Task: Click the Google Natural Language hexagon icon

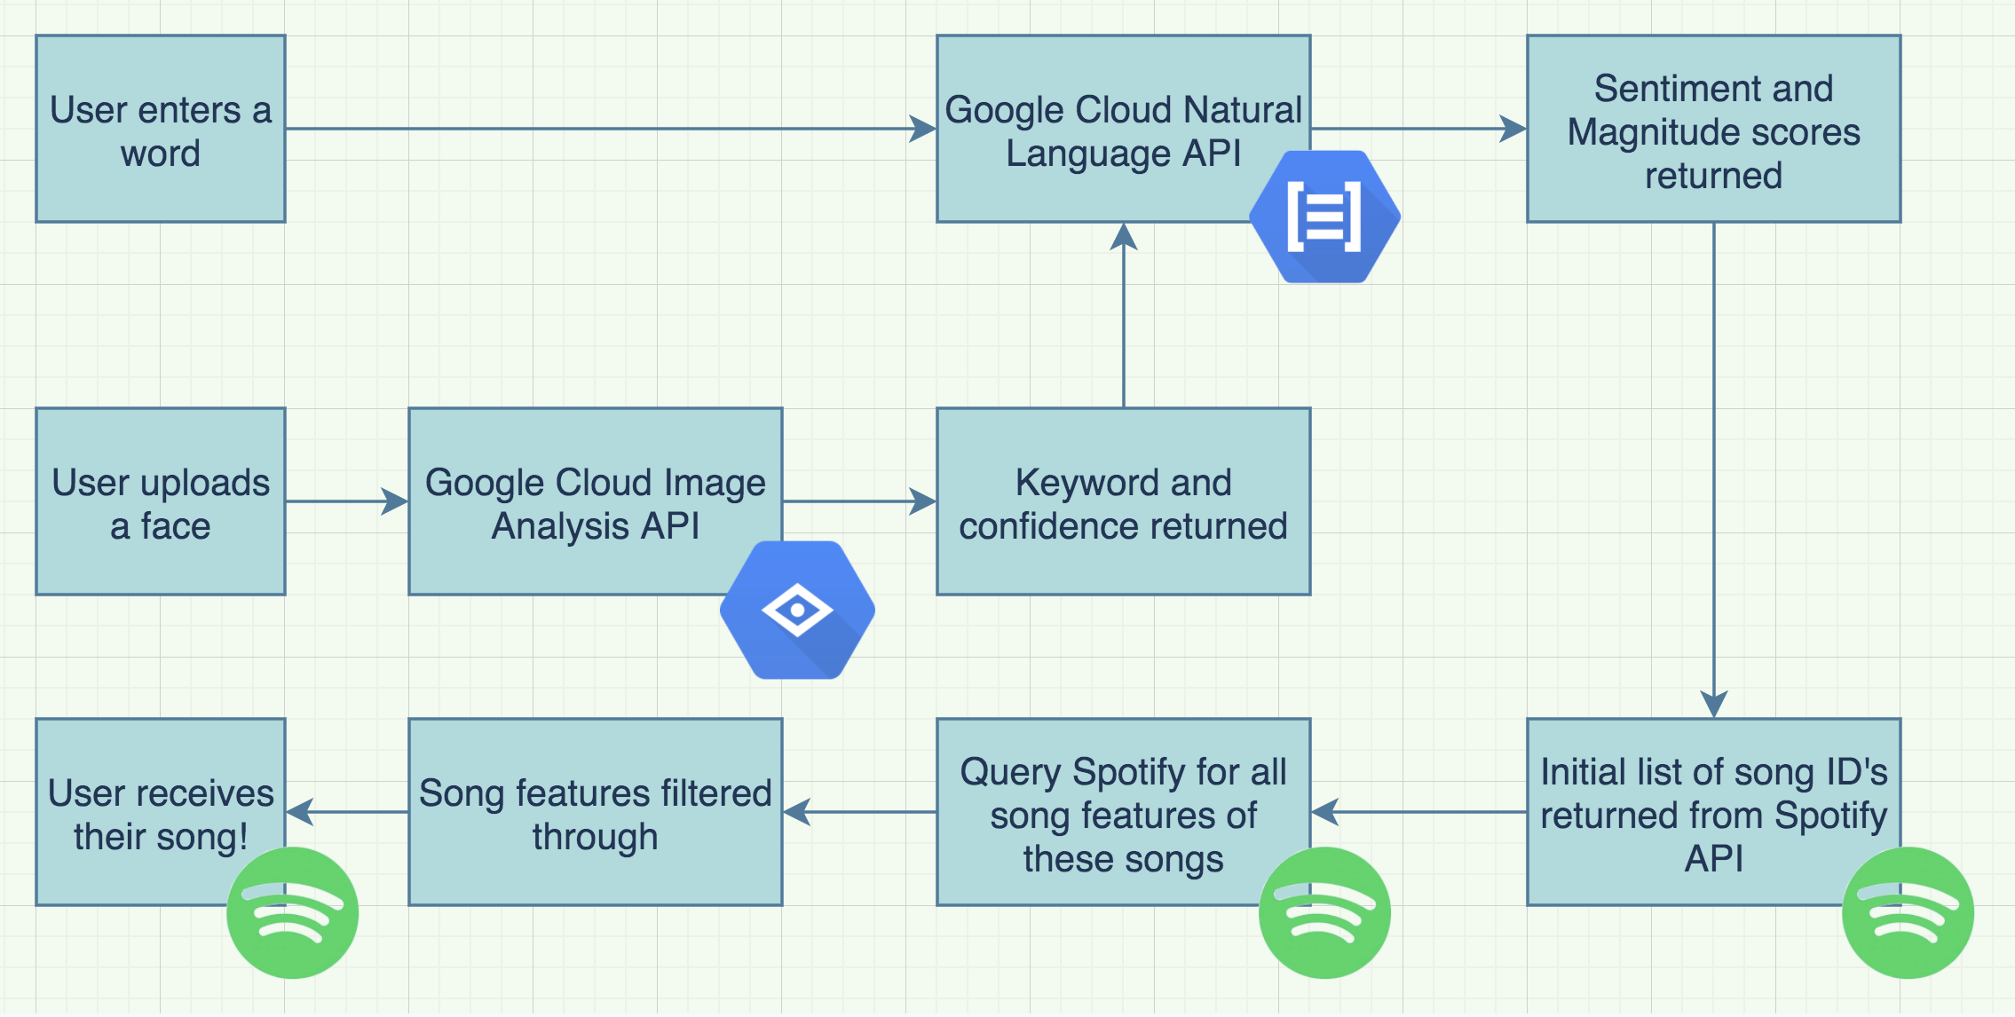Action: (1324, 217)
